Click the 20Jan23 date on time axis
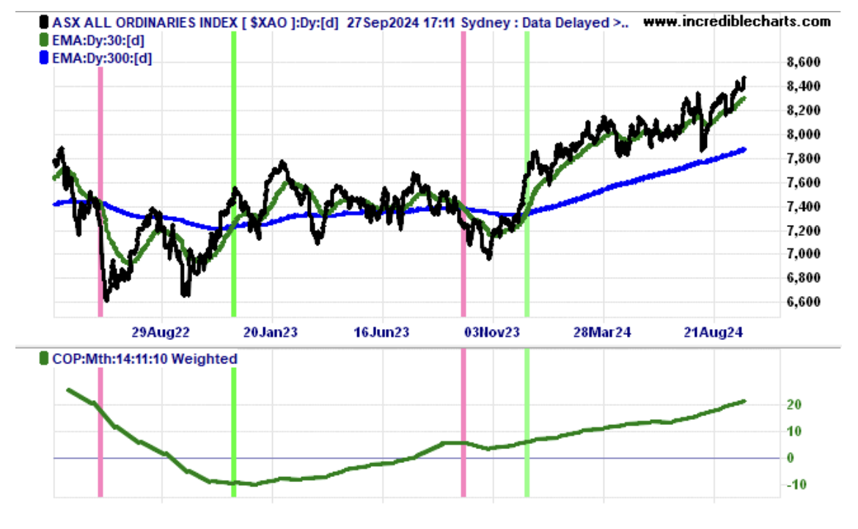Screen dimensions: 858x529 pyautogui.click(x=270, y=332)
